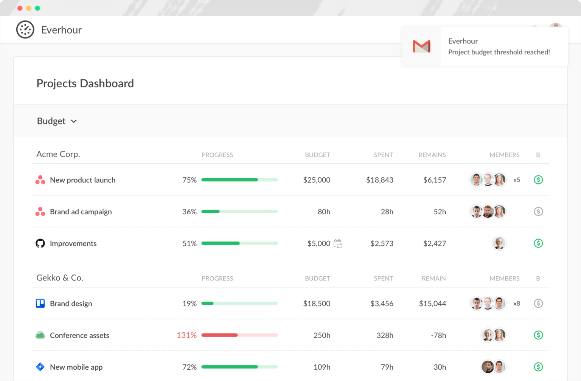The width and height of the screenshot is (581, 381).
Task: Click the Projects Dashboard title
Action: click(x=85, y=84)
